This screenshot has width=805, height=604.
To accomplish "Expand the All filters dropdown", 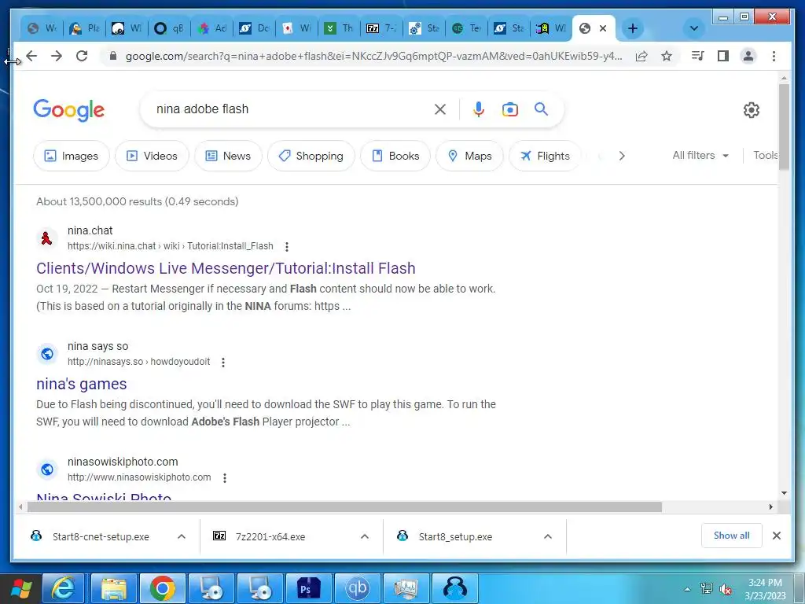I will [x=700, y=155].
